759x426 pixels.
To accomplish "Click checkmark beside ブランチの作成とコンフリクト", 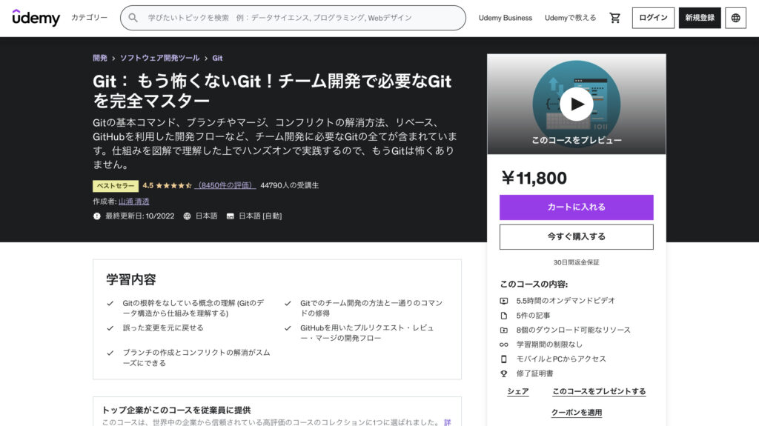I will coord(110,353).
